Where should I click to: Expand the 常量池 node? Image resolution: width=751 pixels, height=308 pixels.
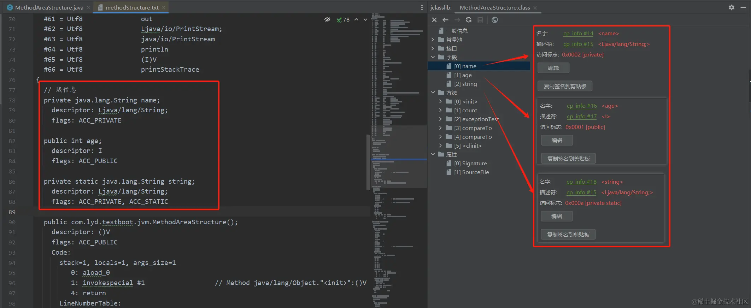(433, 40)
